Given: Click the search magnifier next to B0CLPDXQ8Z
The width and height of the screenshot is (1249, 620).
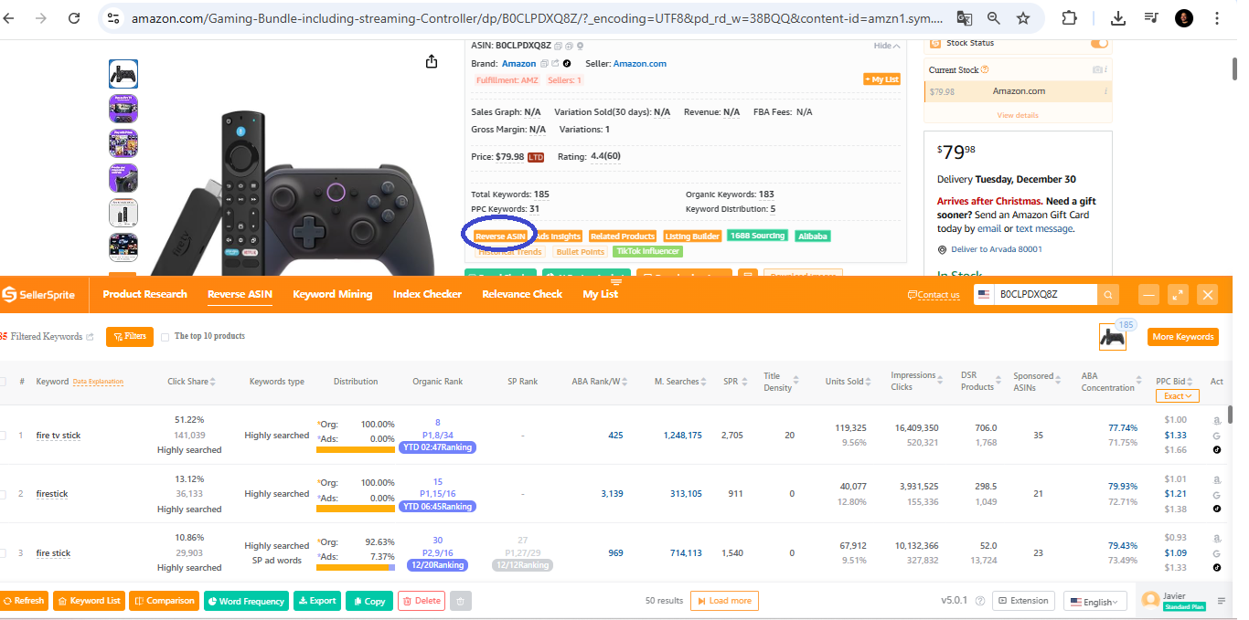Looking at the screenshot, I should point(1106,294).
